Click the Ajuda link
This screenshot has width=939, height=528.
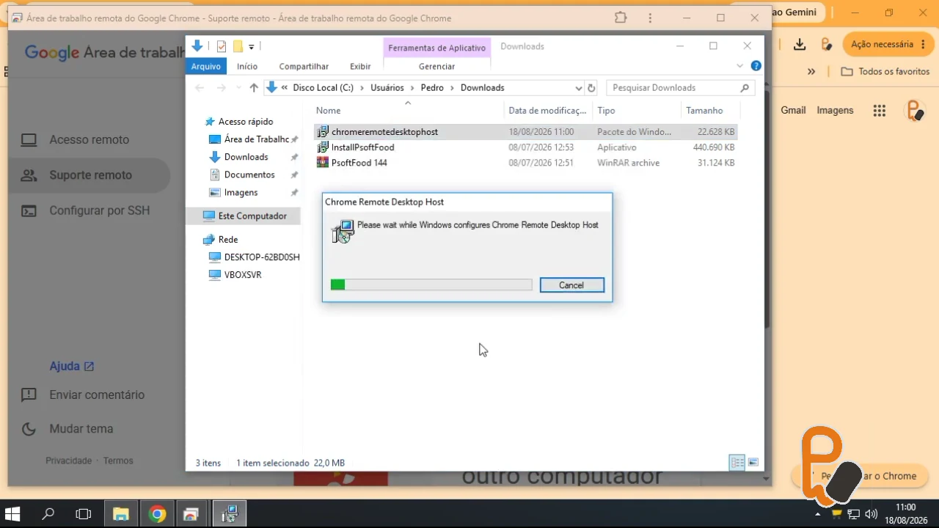coord(71,366)
